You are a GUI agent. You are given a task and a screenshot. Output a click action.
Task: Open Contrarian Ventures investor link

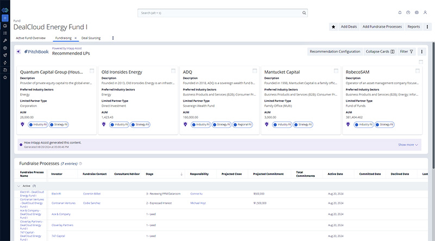pos(64,203)
